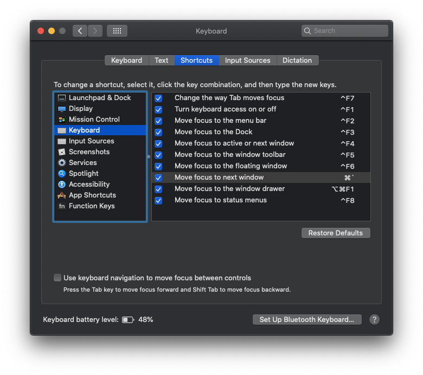Minimize the window with yellow button

pos(52,31)
